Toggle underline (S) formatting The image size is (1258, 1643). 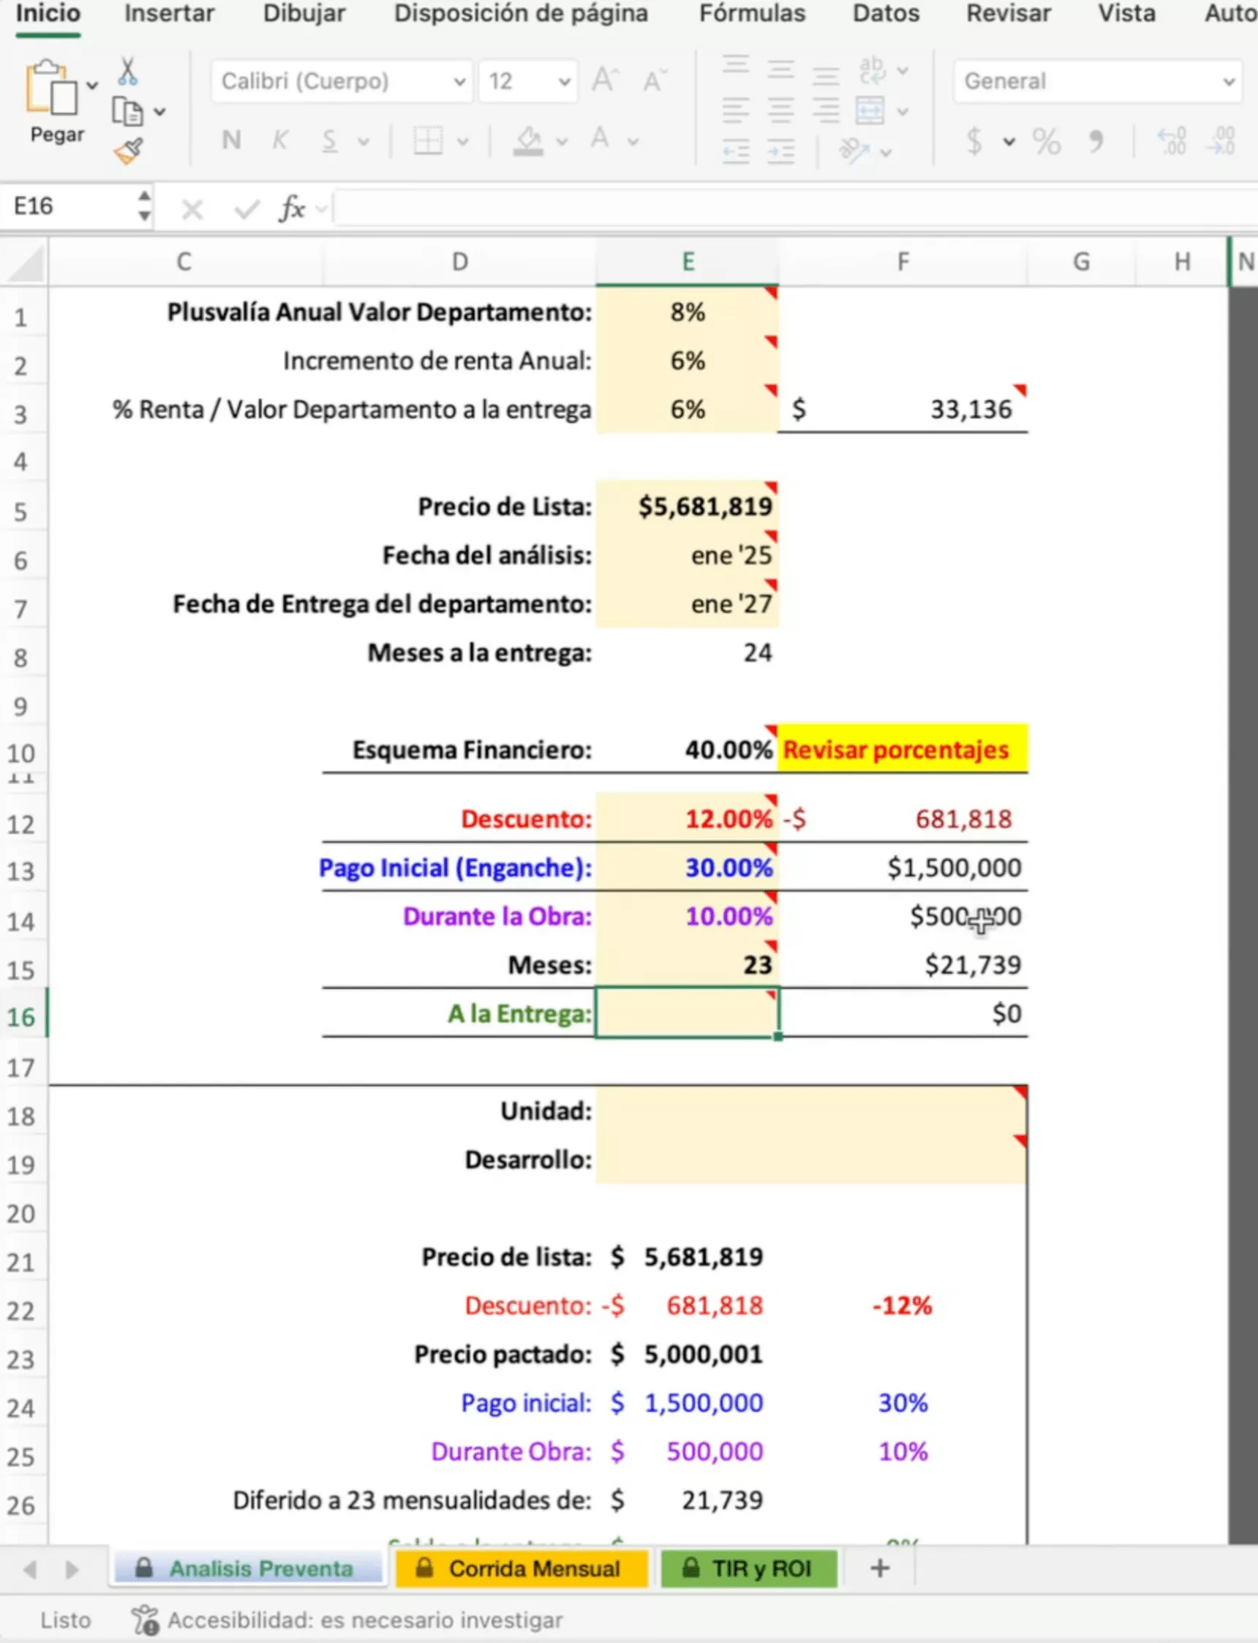click(328, 140)
